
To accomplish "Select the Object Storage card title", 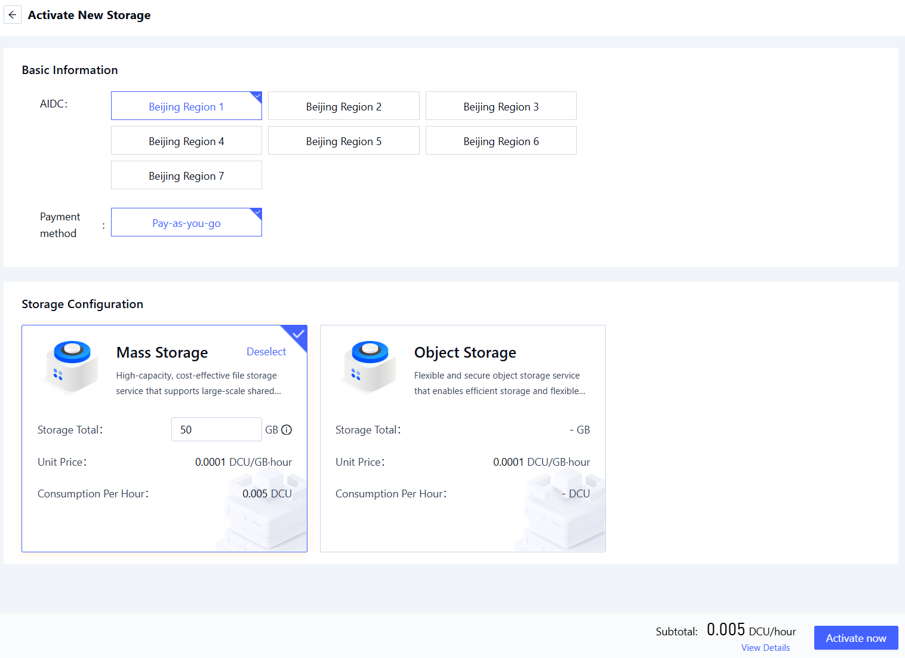I will pyautogui.click(x=465, y=353).
